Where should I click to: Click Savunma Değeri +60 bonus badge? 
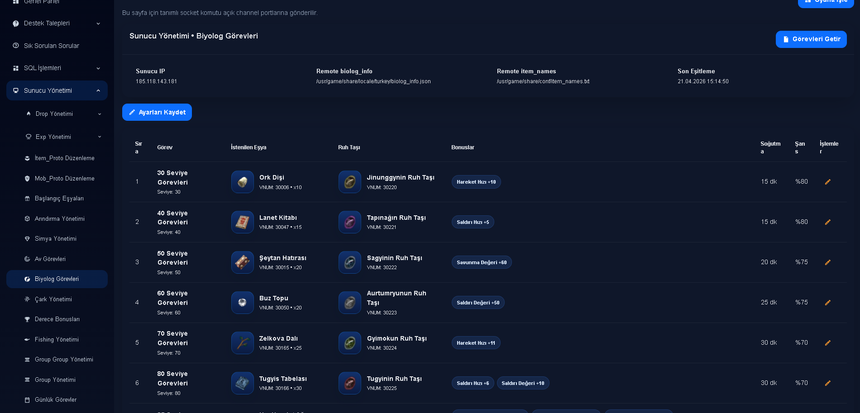(x=482, y=262)
